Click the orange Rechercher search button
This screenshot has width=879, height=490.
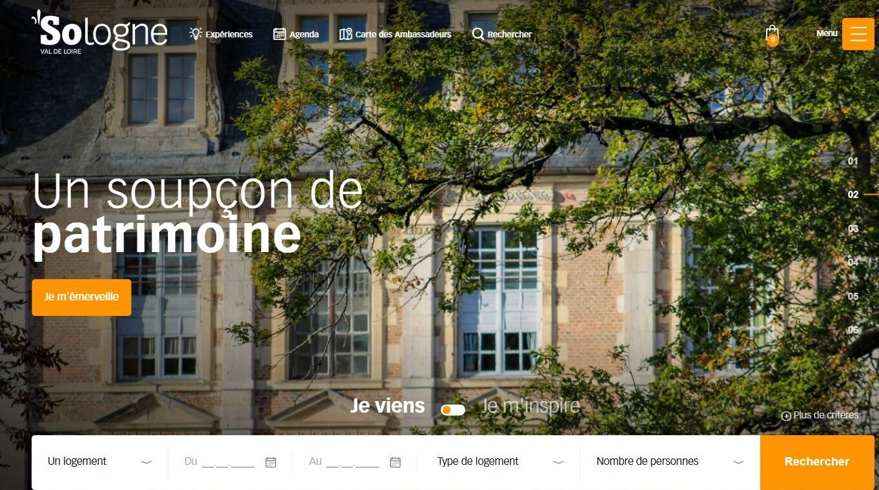coord(816,462)
